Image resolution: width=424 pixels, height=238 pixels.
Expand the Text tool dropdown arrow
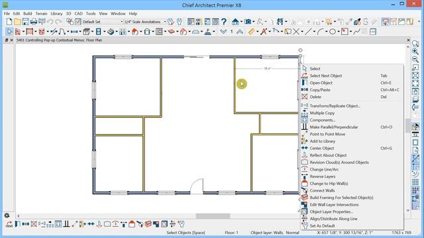pyautogui.click(x=270, y=32)
